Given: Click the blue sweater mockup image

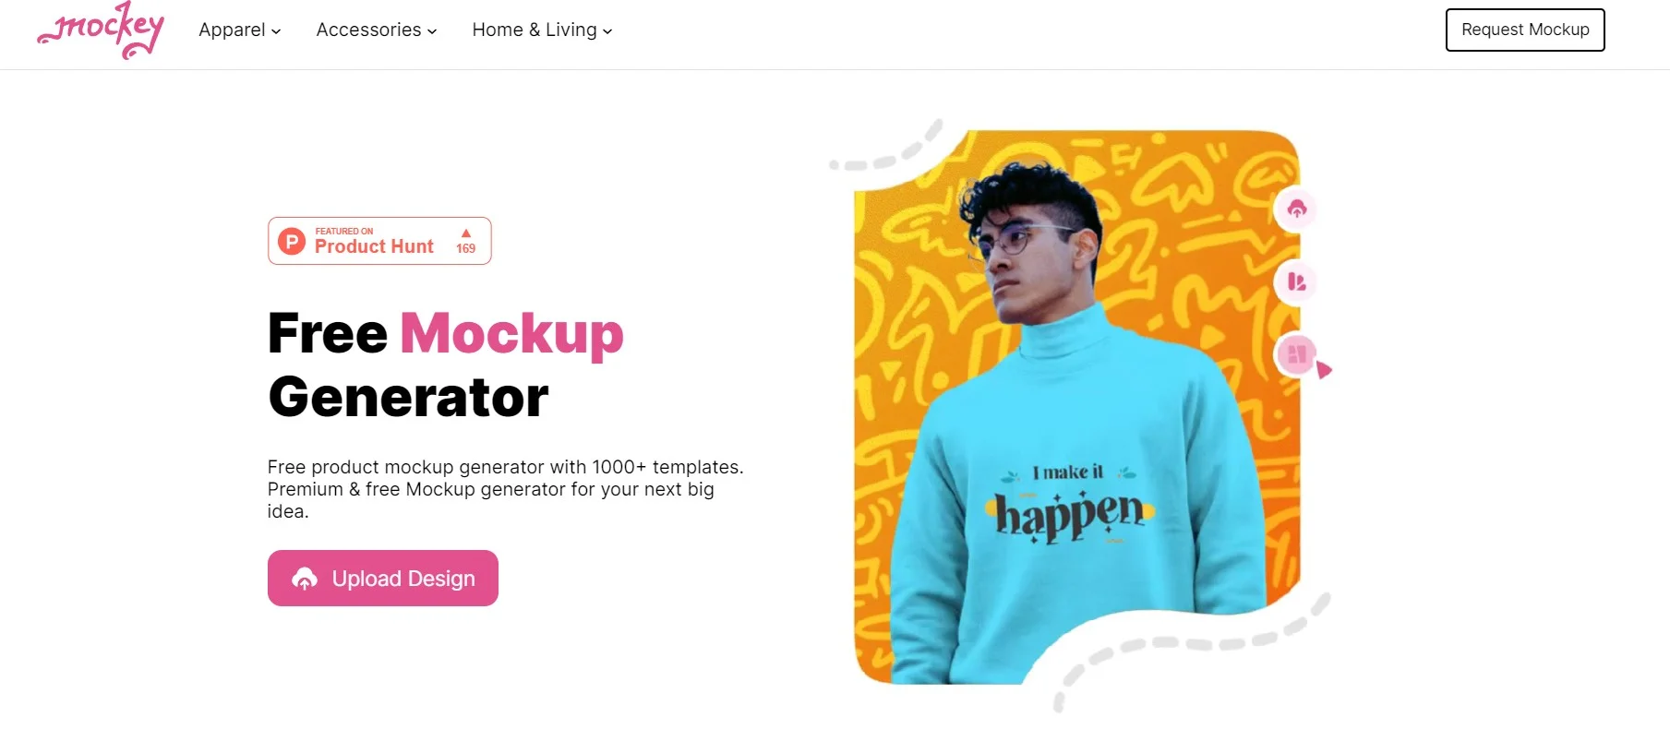Looking at the screenshot, I should coord(1077,407).
